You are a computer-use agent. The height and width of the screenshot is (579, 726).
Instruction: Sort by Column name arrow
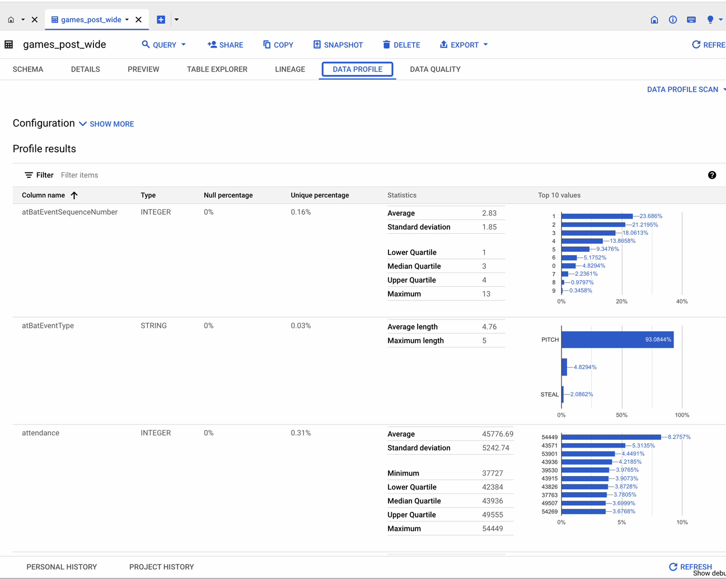tap(74, 195)
